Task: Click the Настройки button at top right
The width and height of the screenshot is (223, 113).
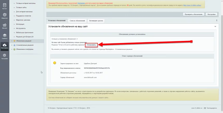Action: (x=211, y=14)
